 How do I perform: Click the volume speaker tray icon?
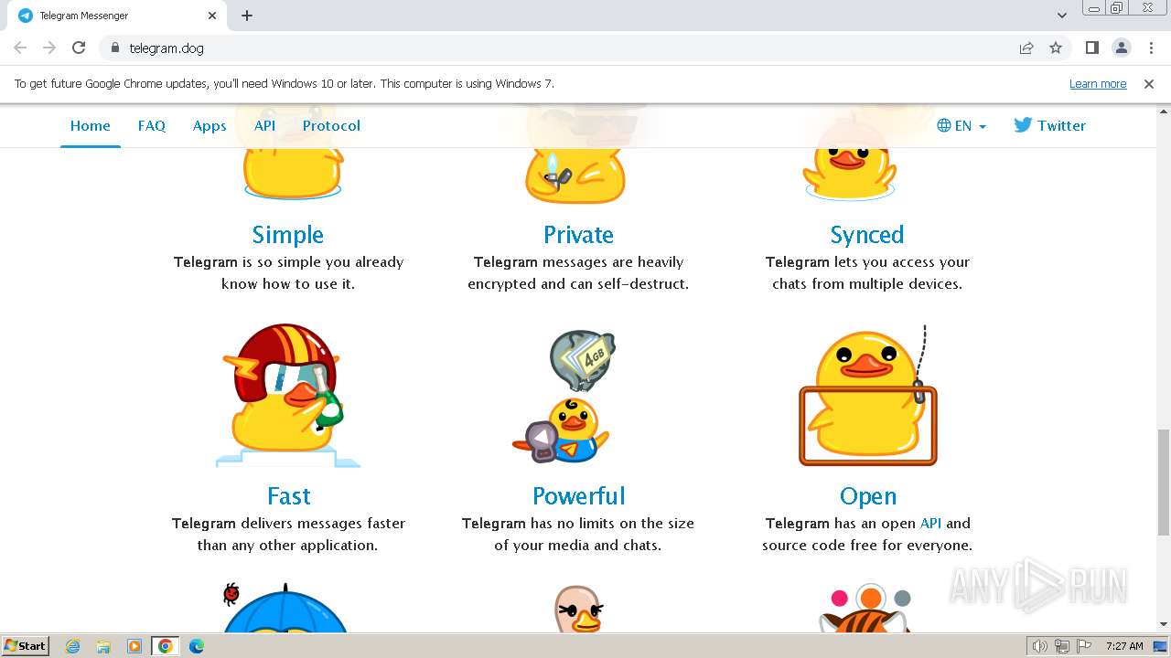pyautogui.click(x=1039, y=646)
